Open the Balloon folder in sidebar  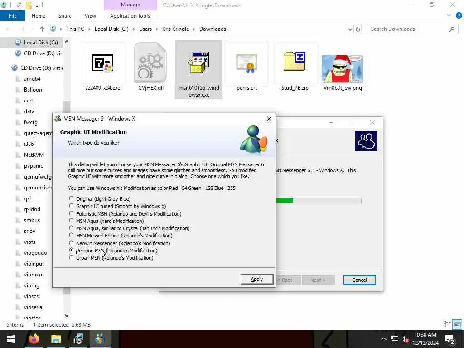[x=33, y=90]
